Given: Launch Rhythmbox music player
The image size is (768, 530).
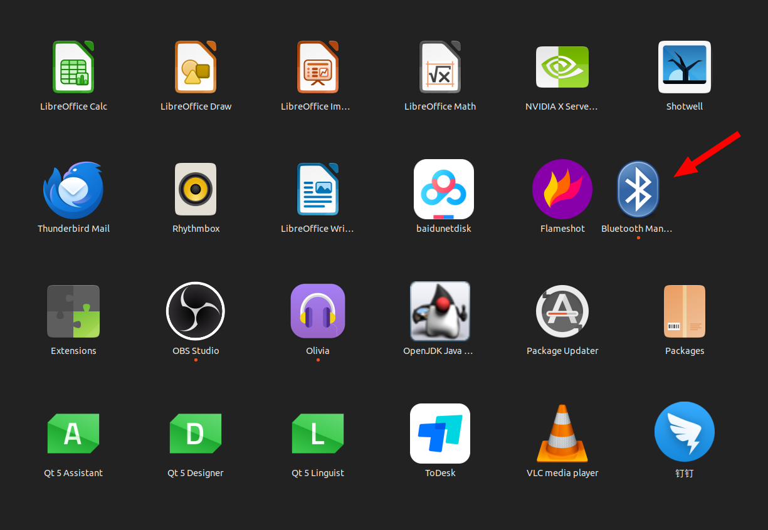Looking at the screenshot, I should pyautogui.click(x=196, y=189).
